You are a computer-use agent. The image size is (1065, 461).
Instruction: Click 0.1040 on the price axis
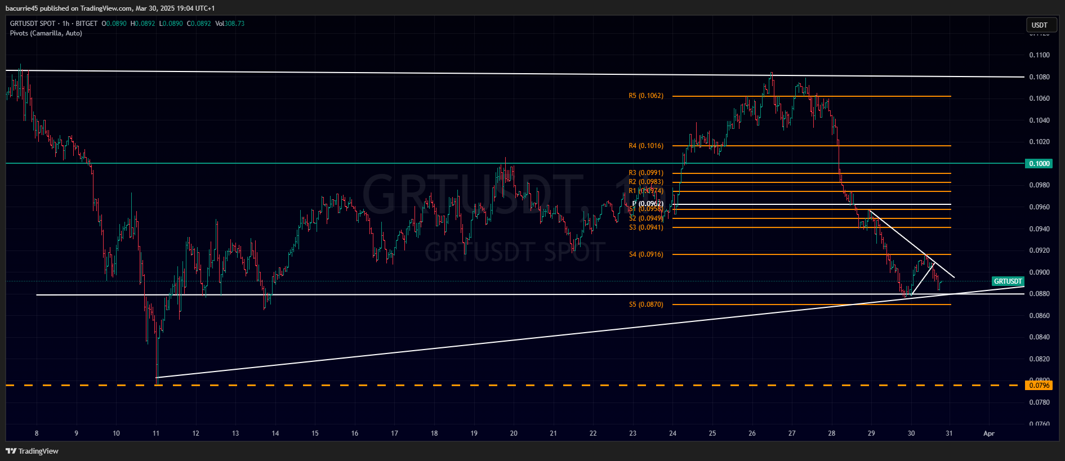pyautogui.click(x=1039, y=120)
